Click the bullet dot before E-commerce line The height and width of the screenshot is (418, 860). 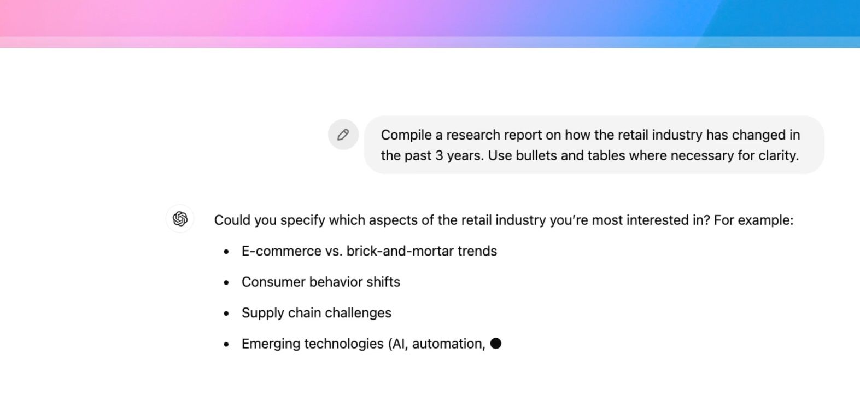(226, 252)
